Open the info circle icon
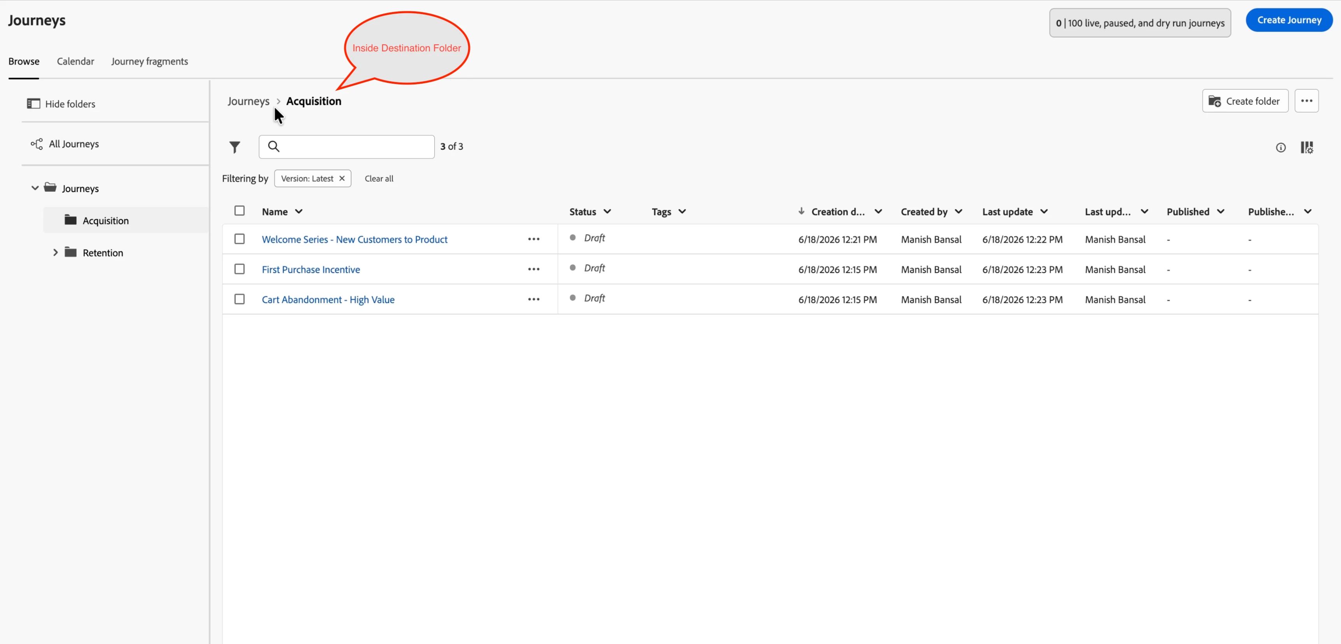 (1281, 147)
